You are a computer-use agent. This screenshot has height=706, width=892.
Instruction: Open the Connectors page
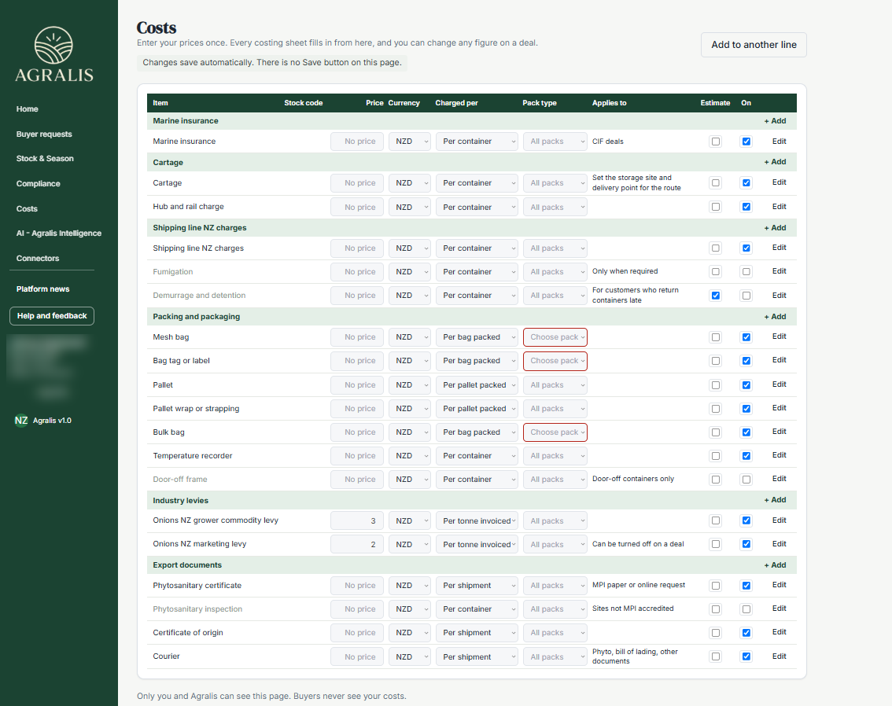(38, 258)
